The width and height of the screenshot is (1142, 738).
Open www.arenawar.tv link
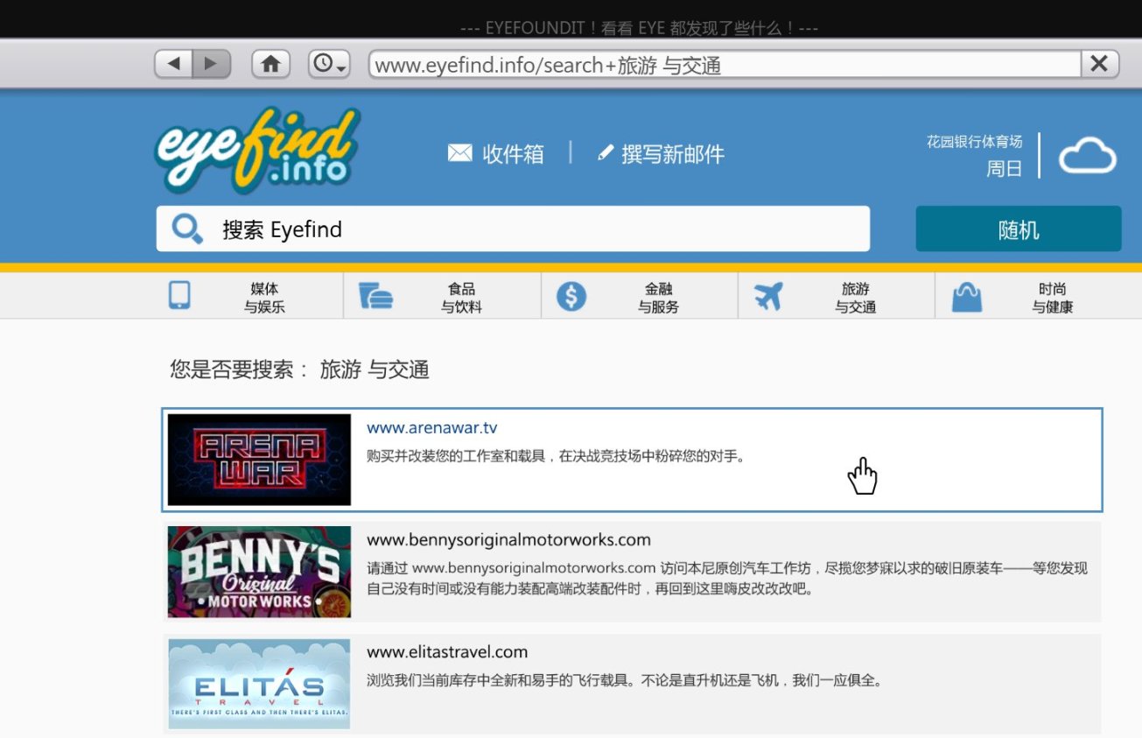click(432, 428)
